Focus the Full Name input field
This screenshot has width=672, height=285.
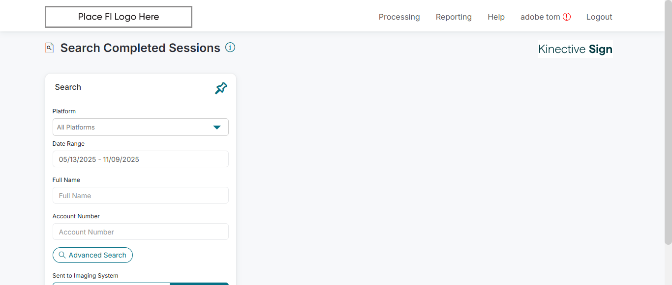coord(140,196)
